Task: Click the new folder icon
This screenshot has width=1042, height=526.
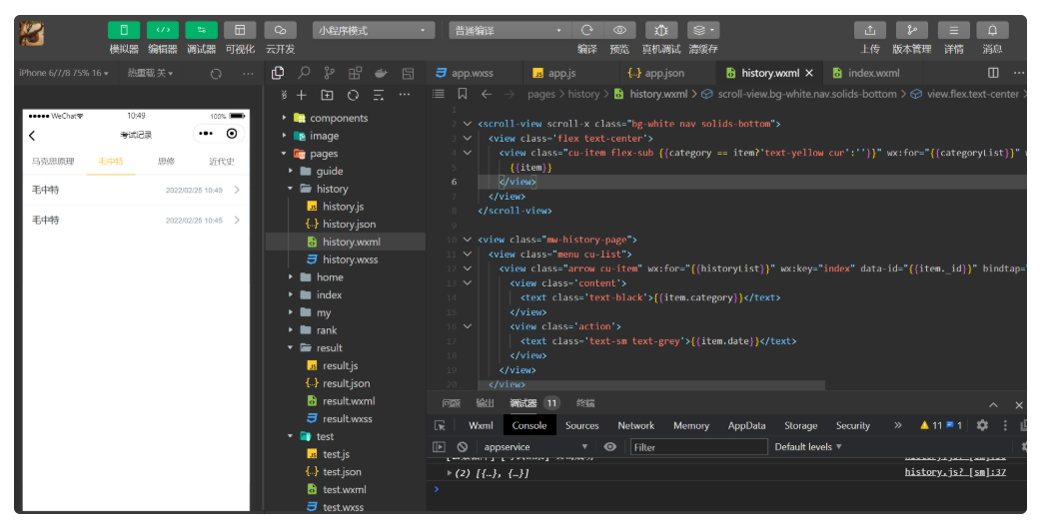Action: [327, 95]
